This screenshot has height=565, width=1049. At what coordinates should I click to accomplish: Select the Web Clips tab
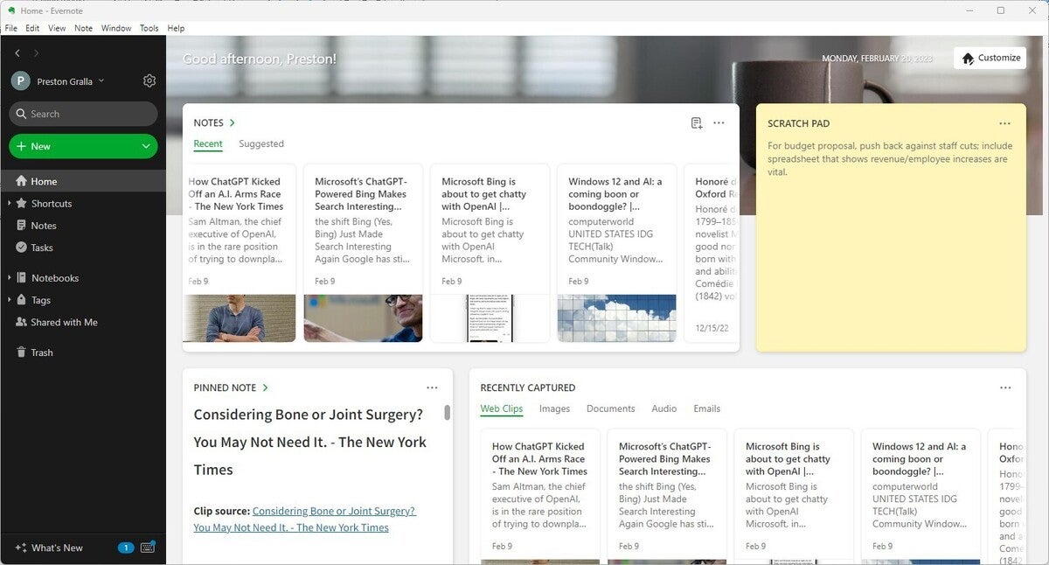[502, 408]
